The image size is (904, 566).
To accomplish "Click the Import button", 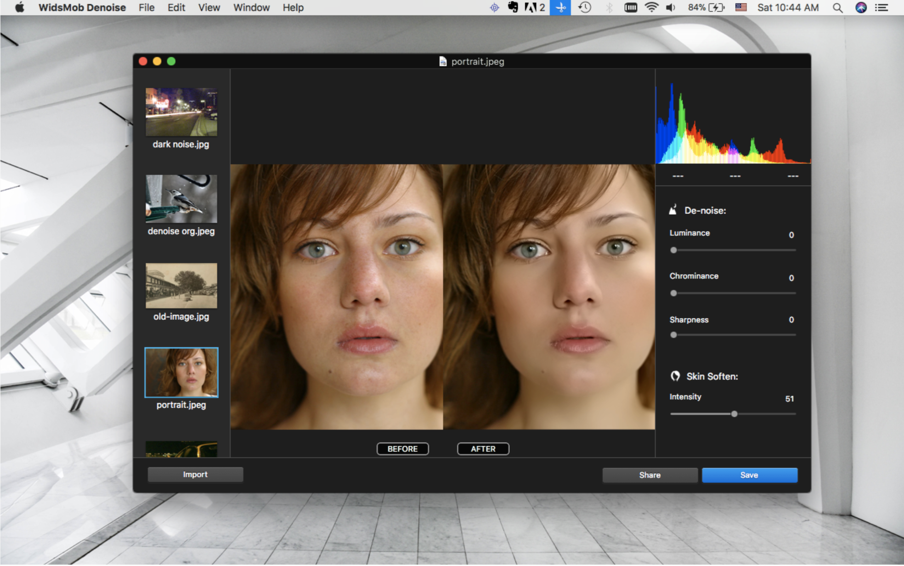I will 195,474.
